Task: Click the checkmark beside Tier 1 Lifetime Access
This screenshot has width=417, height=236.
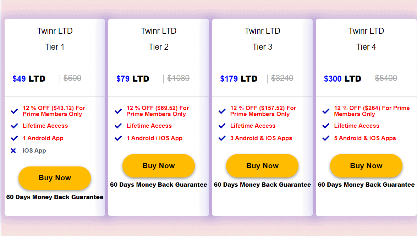Action: pos(14,126)
